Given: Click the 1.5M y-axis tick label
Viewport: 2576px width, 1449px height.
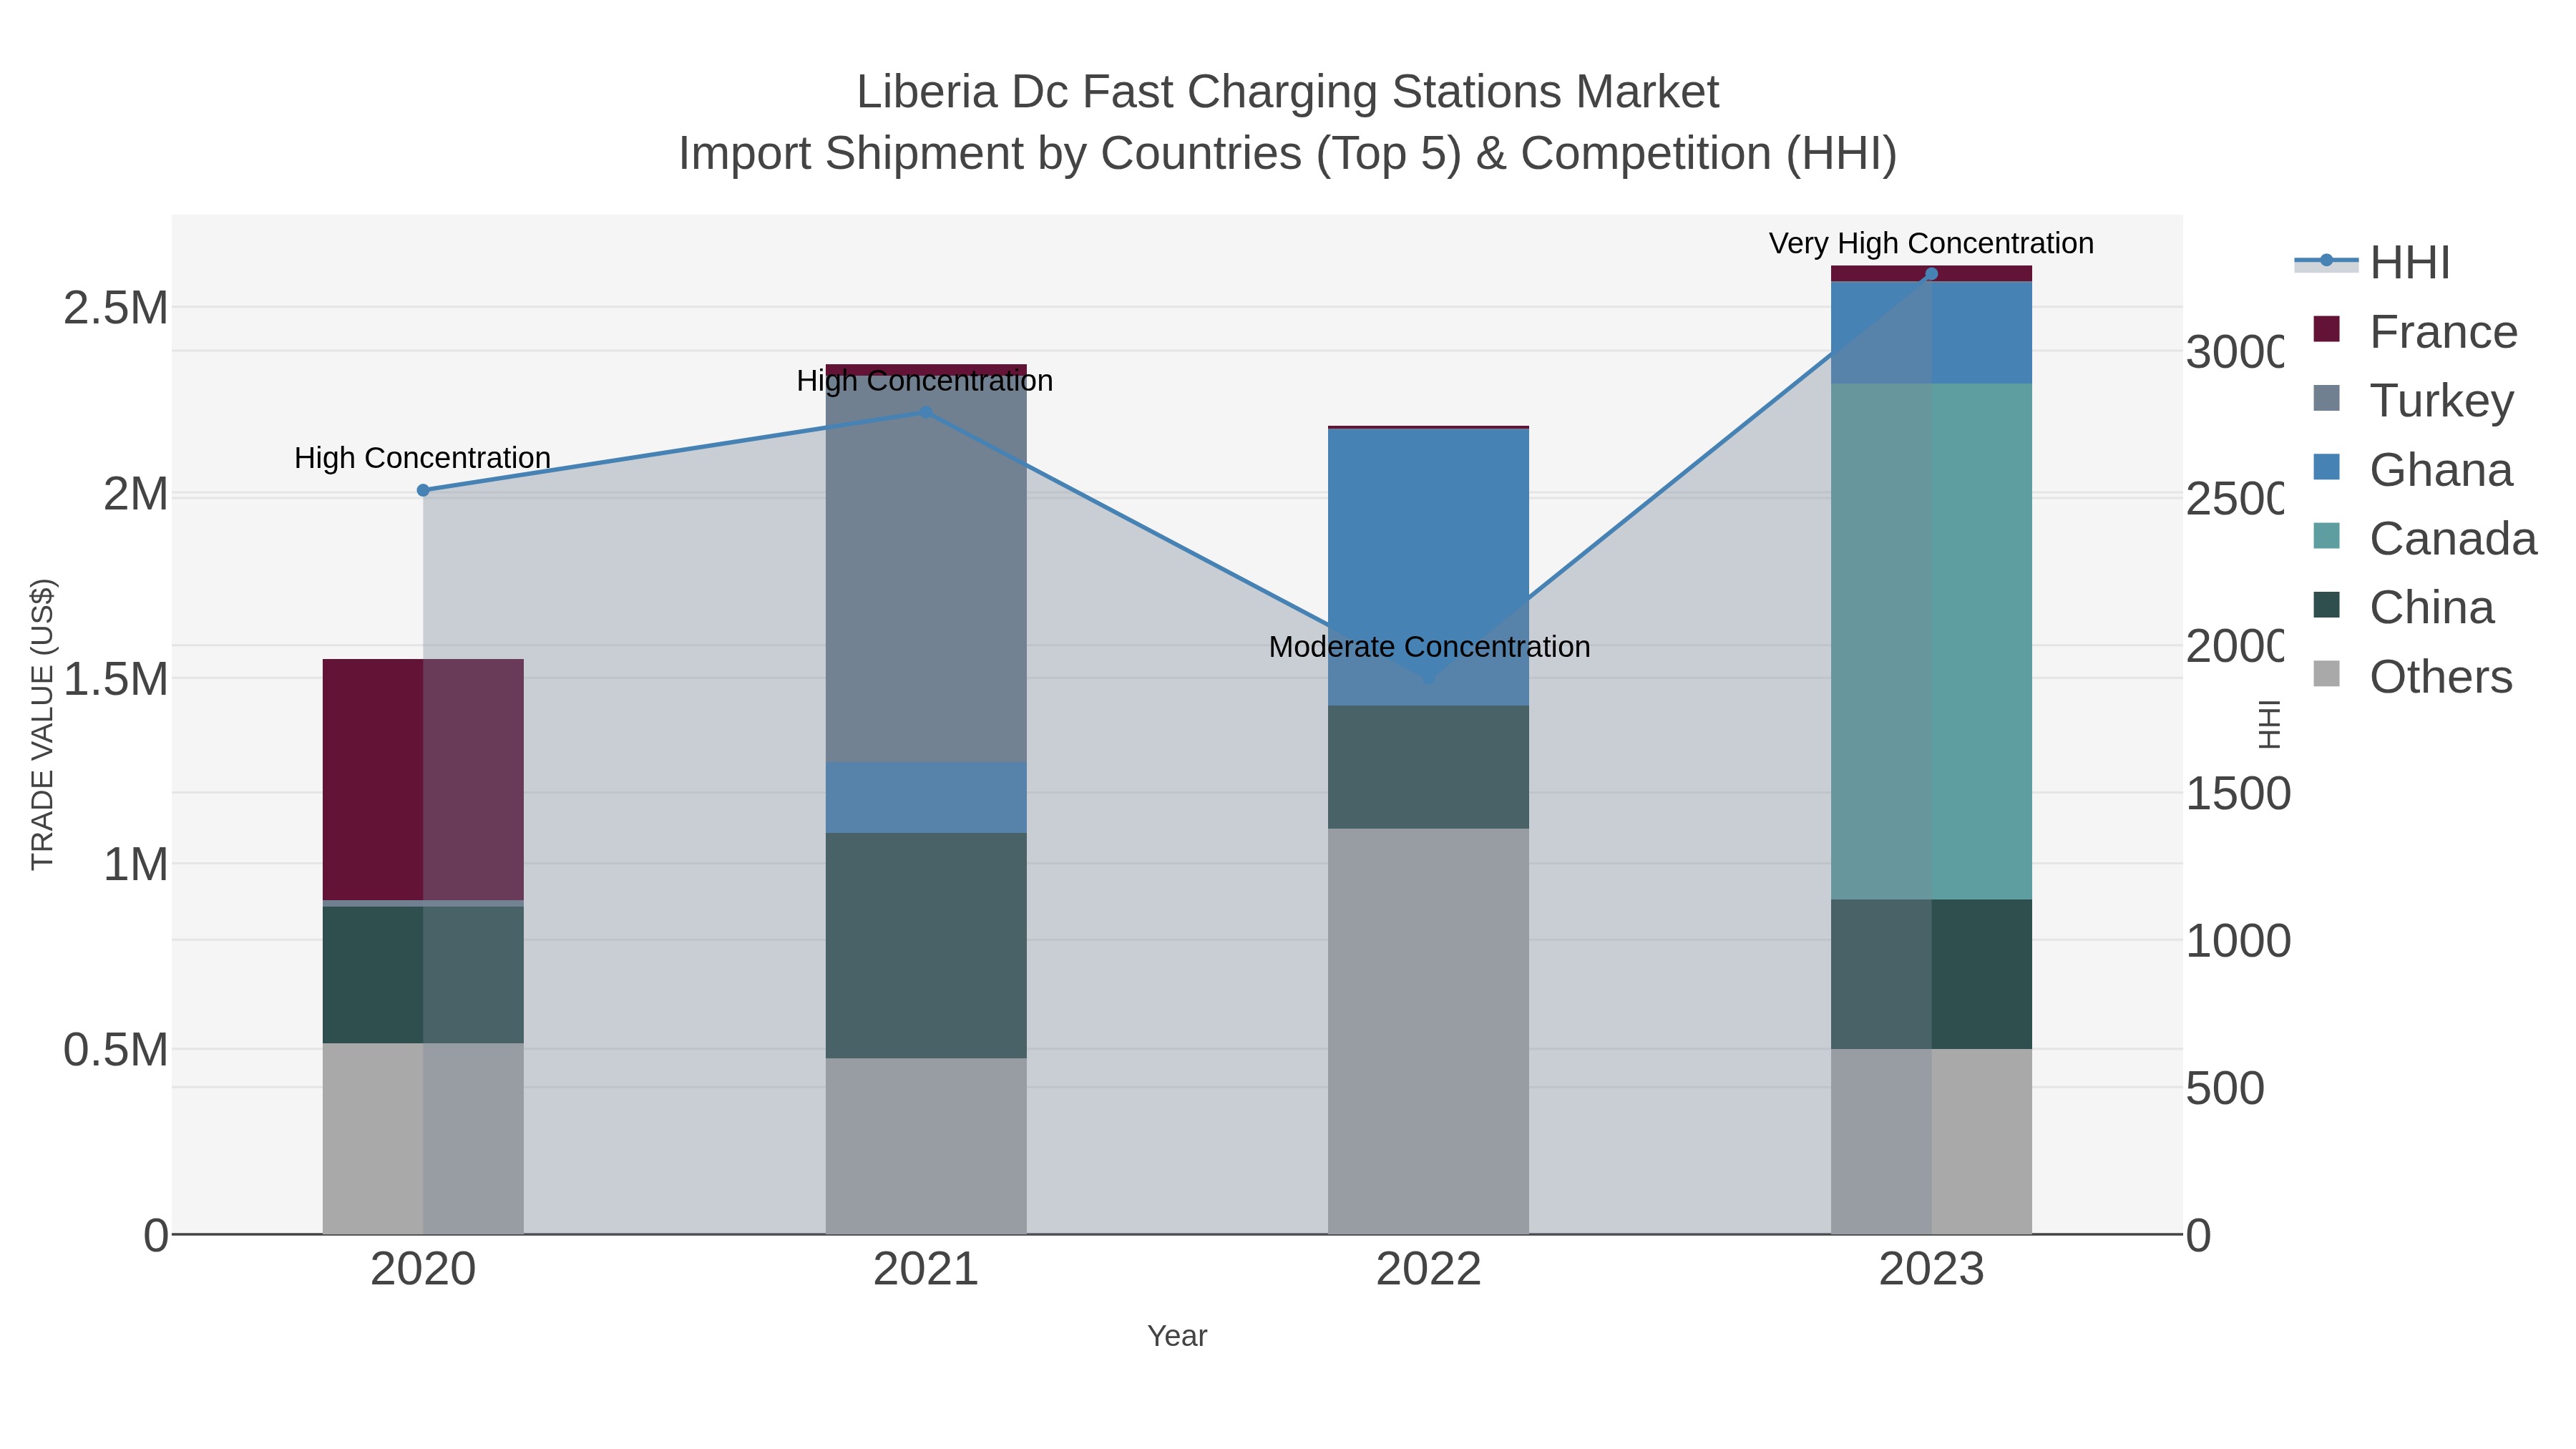Looking at the screenshot, I should (116, 679).
